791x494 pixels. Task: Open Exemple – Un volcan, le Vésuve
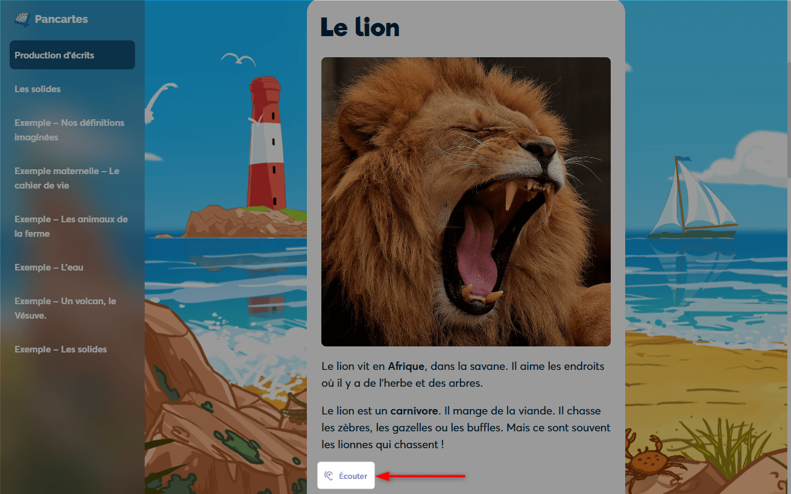click(x=65, y=308)
